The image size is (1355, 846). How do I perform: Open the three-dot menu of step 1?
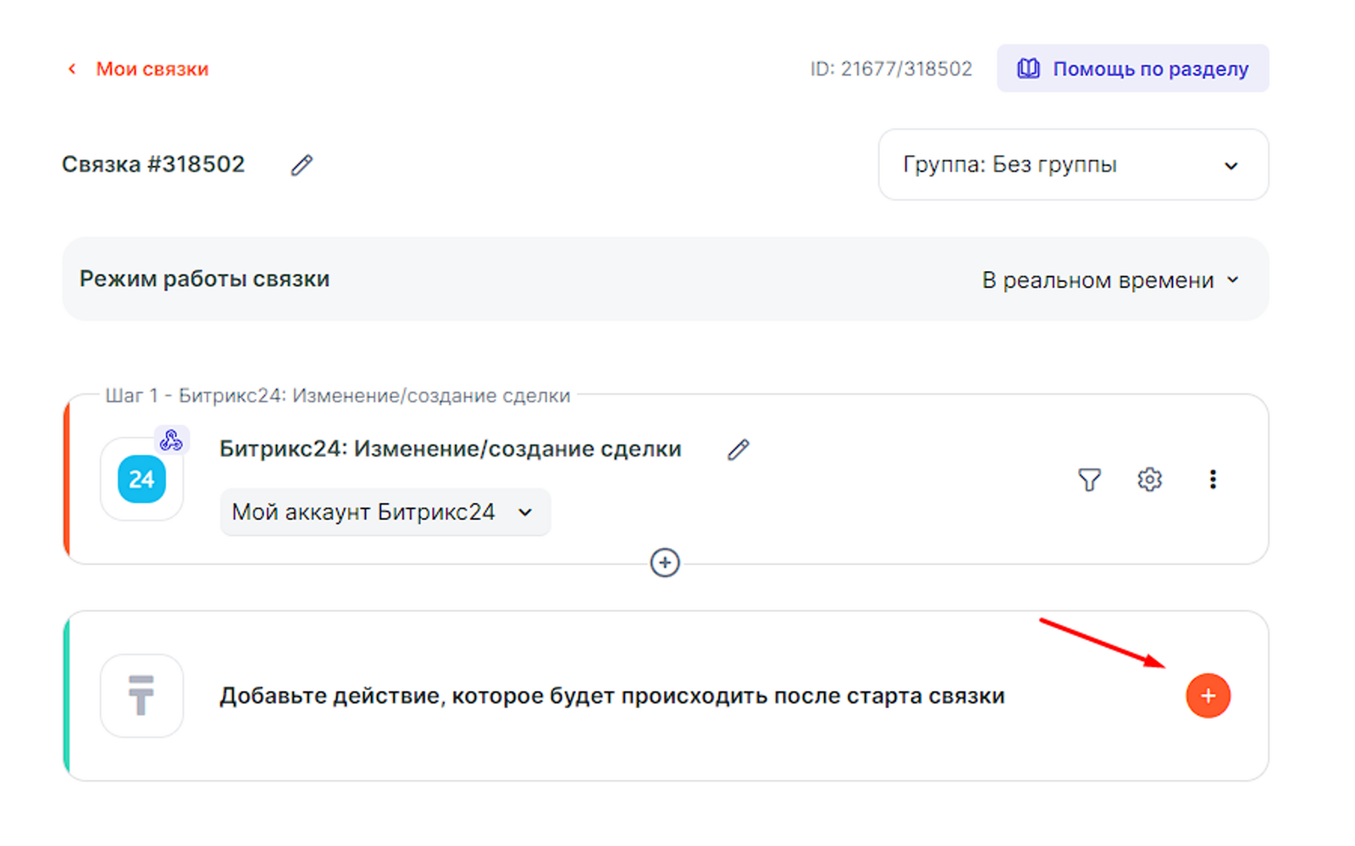[x=1213, y=480]
